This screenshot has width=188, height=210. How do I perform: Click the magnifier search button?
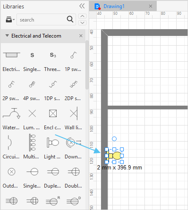[70, 19]
